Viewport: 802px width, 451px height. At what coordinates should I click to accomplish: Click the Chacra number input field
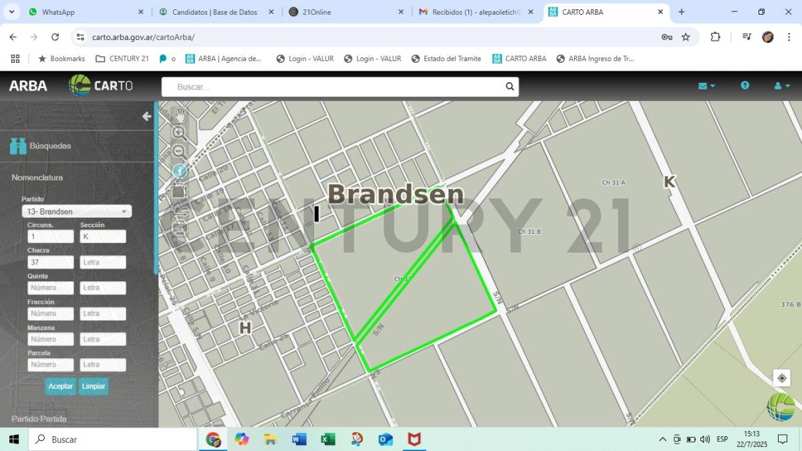50,263
